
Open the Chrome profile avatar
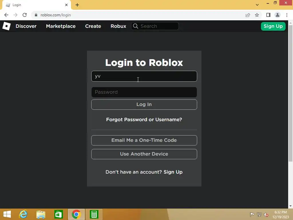click(278, 15)
